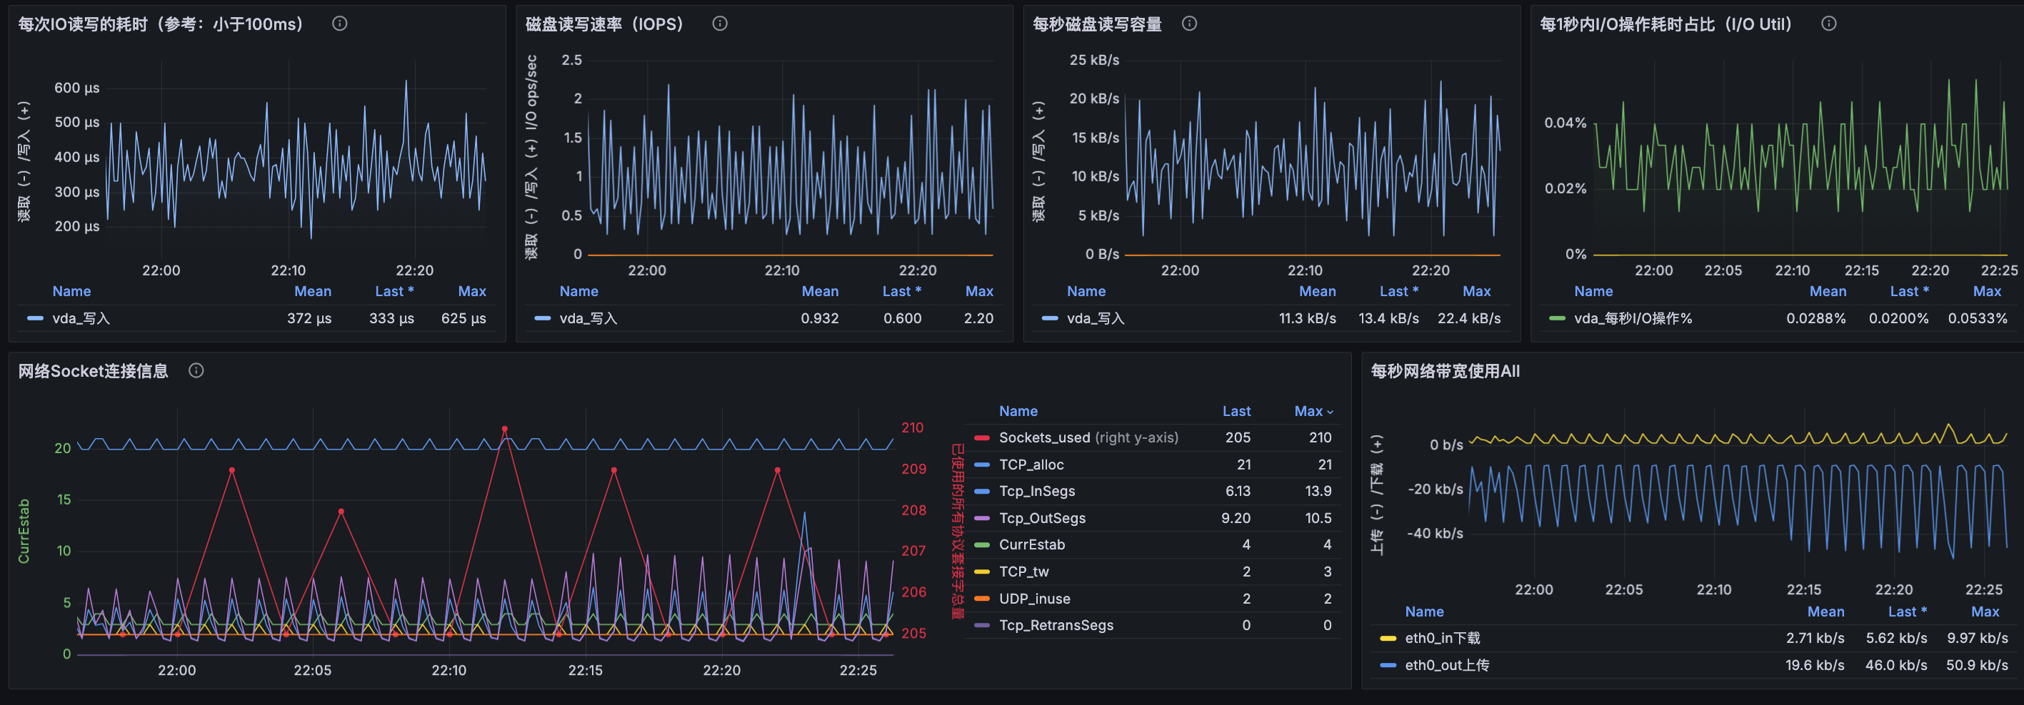2024x705 pixels.
Task: Click info icon on I/O Util panel
Action: (x=1829, y=24)
